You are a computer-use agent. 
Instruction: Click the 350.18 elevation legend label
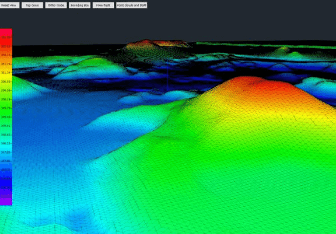point(6,99)
